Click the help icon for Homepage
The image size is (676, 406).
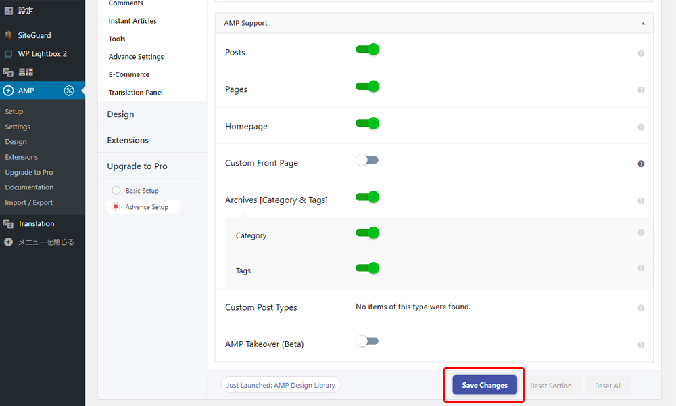click(x=641, y=127)
